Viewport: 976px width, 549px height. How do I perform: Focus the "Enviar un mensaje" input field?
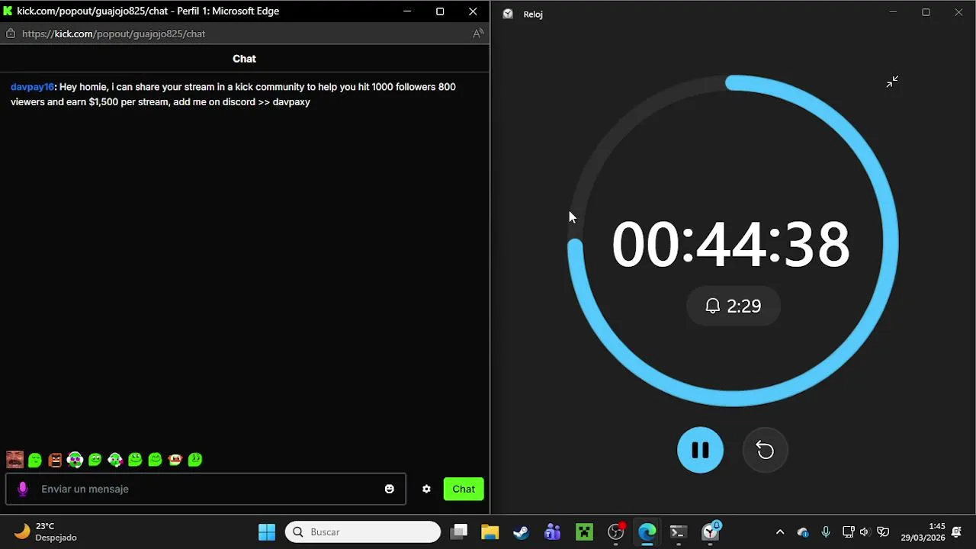[x=206, y=489]
